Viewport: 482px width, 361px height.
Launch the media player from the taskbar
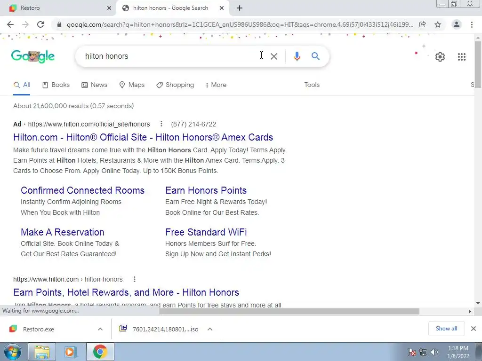click(x=70, y=352)
